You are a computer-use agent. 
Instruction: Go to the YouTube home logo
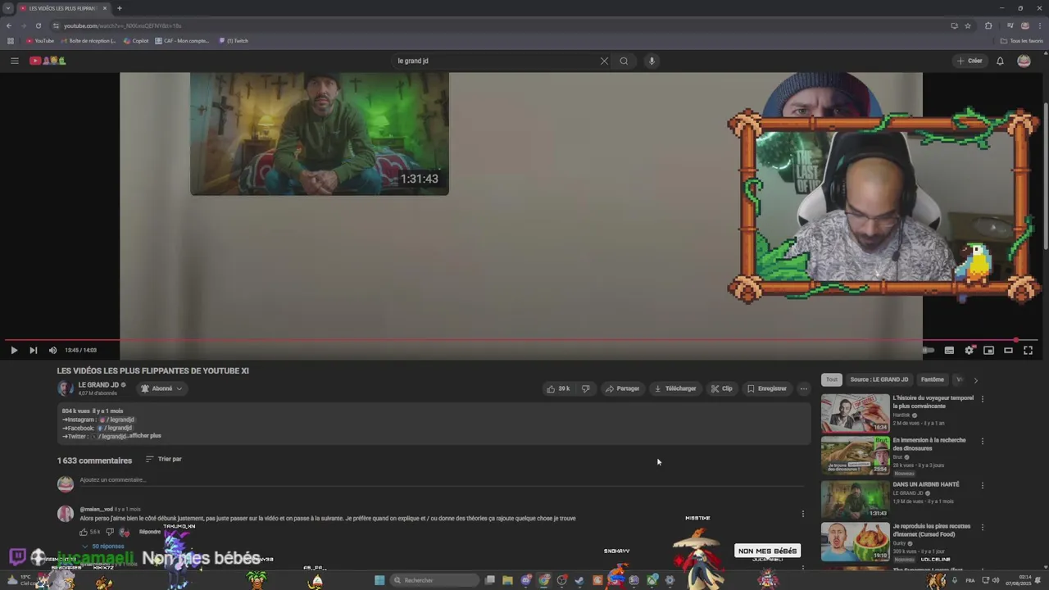click(x=48, y=61)
